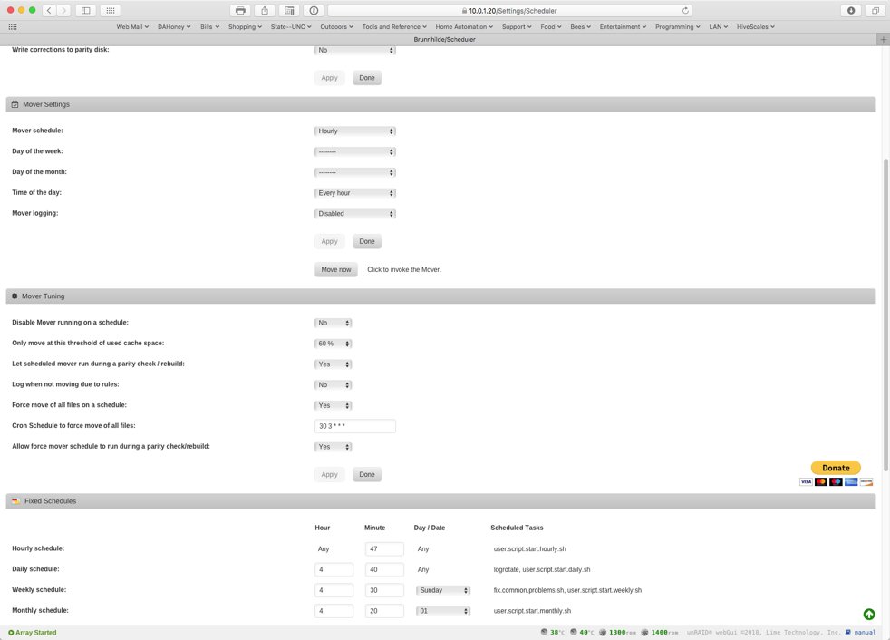
Task: Open the Web Mail bookmarks menu
Action: pyautogui.click(x=132, y=26)
